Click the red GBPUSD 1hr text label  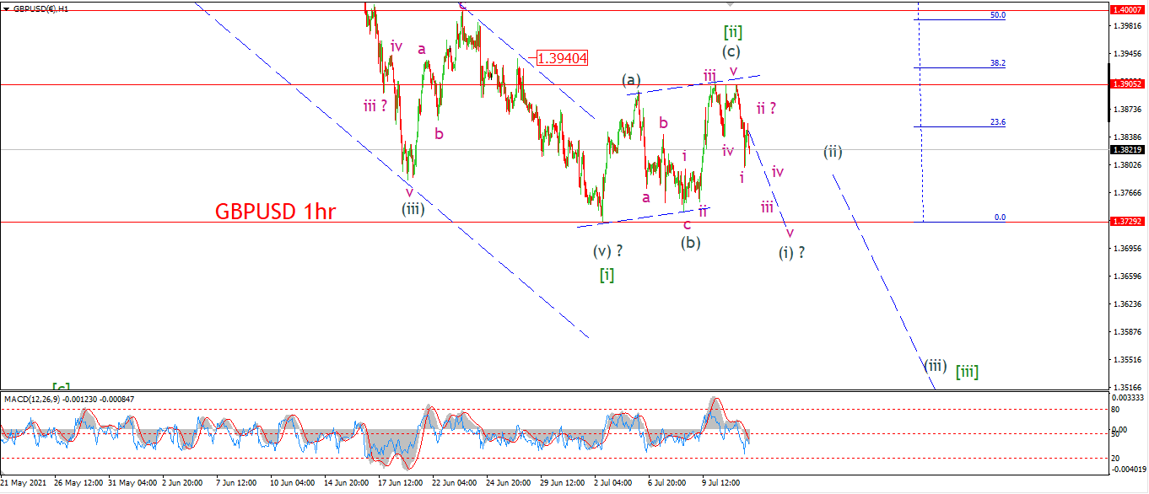pyautogui.click(x=276, y=212)
